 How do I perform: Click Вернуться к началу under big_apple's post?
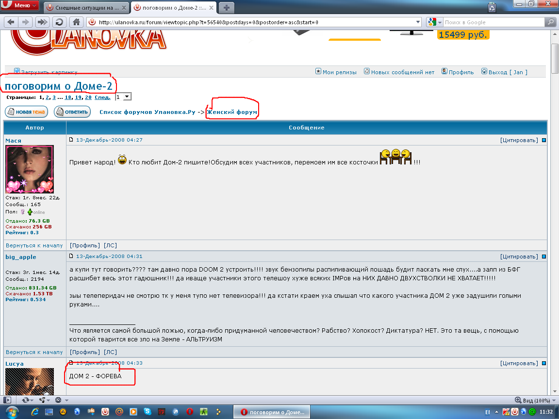click(34, 352)
